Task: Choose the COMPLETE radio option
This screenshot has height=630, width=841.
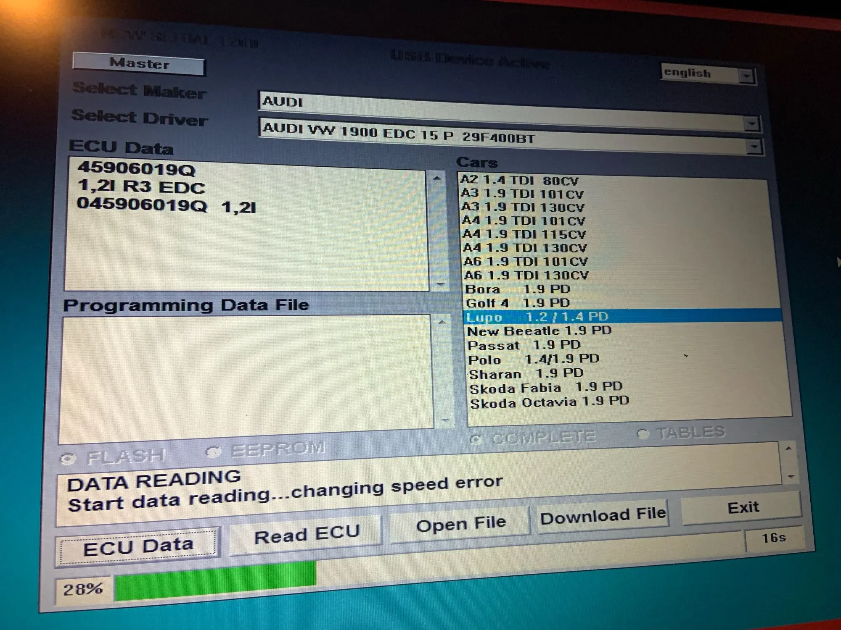Action: [476, 440]
